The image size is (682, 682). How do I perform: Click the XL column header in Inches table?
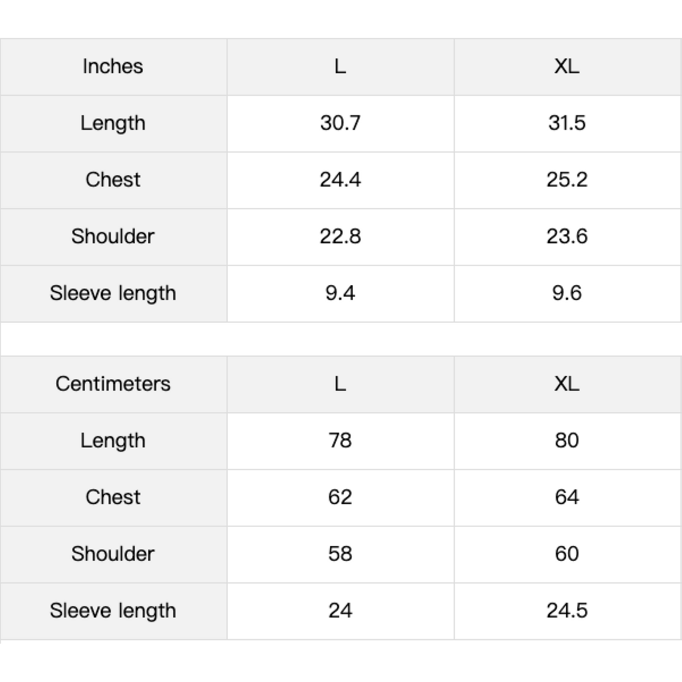point(568,67)
